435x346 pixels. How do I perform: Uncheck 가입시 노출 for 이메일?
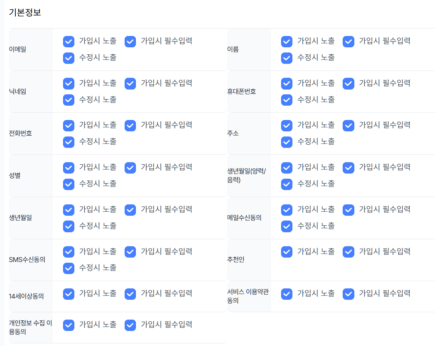69,41
